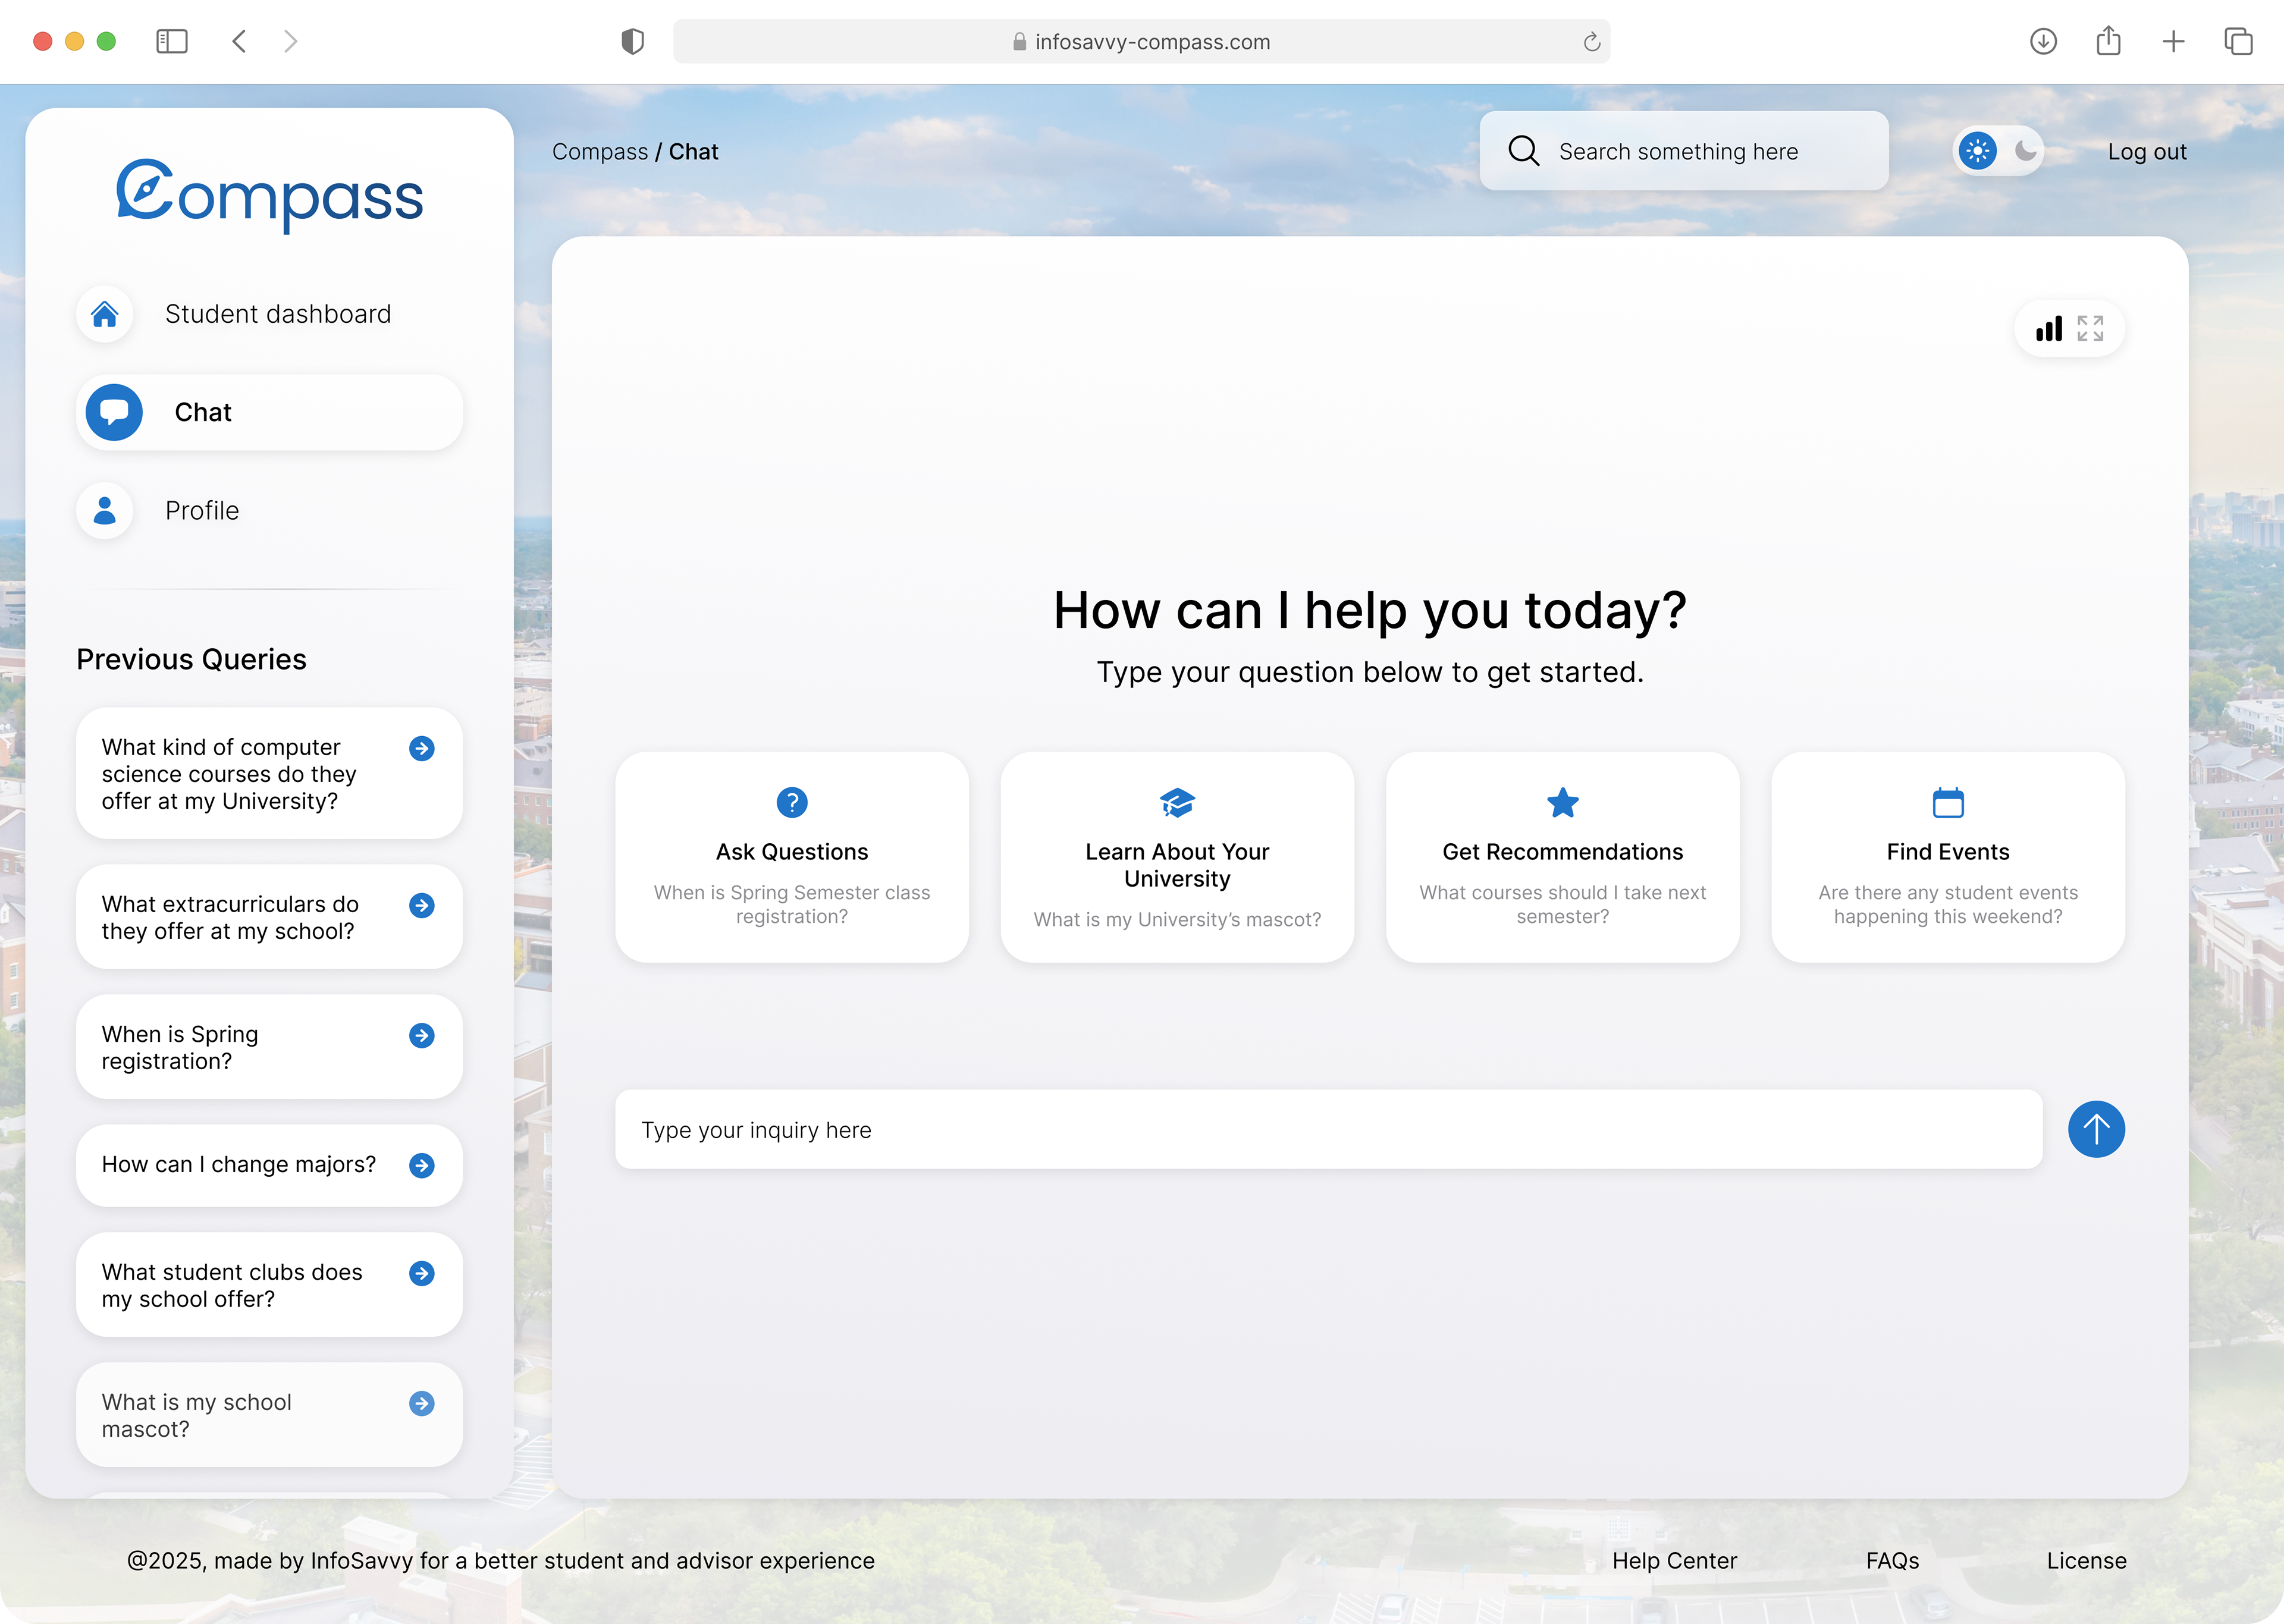Click the @2025 InfoSavvy footer text
This screenshot has width=2284, height=1624.
(500, 1560)
